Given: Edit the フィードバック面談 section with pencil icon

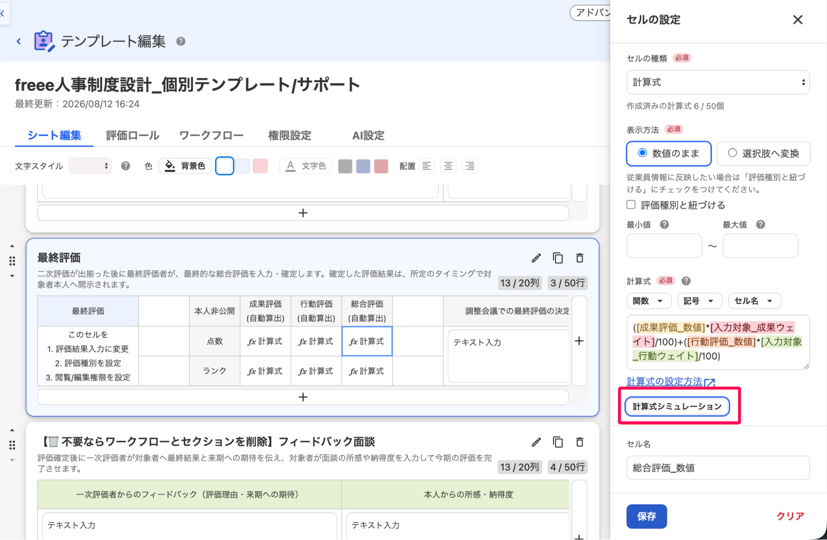Looking at the screenshot, I should click(536, 442).
